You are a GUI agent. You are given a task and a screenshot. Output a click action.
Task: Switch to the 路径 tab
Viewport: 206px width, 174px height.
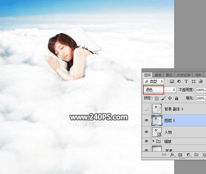[169, 75]
